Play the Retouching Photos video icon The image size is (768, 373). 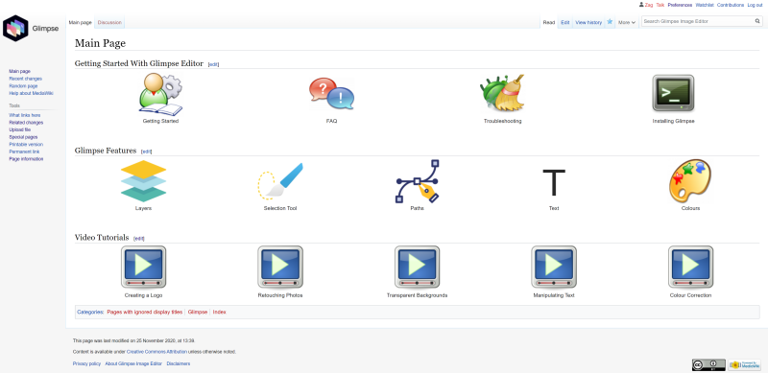[x=280, y=268]
